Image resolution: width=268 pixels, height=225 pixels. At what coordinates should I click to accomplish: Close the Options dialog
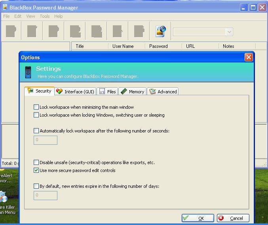point(249,57)
